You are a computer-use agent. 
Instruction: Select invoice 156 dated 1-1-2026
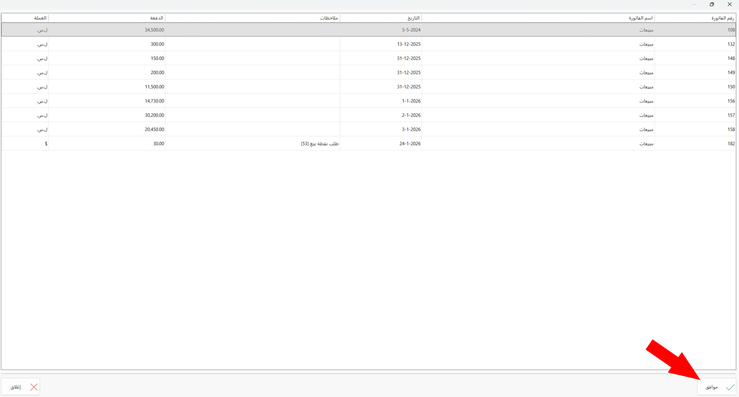pos(369,101)
